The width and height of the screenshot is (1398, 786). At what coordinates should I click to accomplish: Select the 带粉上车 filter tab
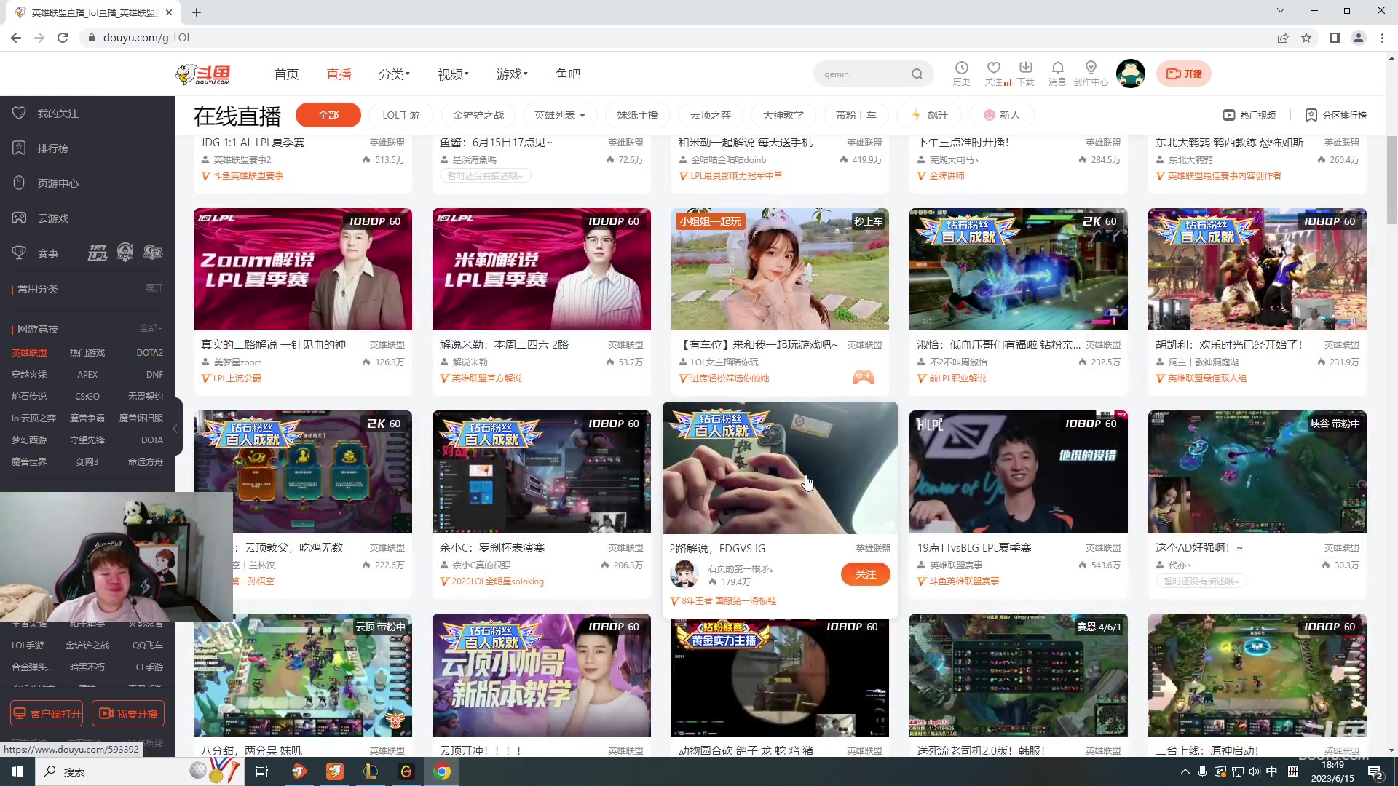point(856,115)
